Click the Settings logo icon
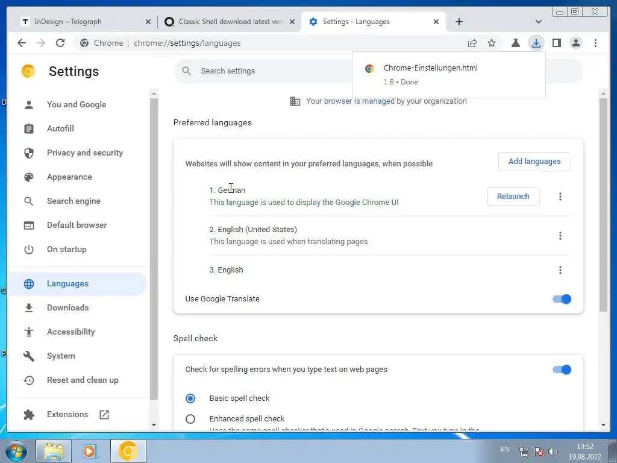 28,71
